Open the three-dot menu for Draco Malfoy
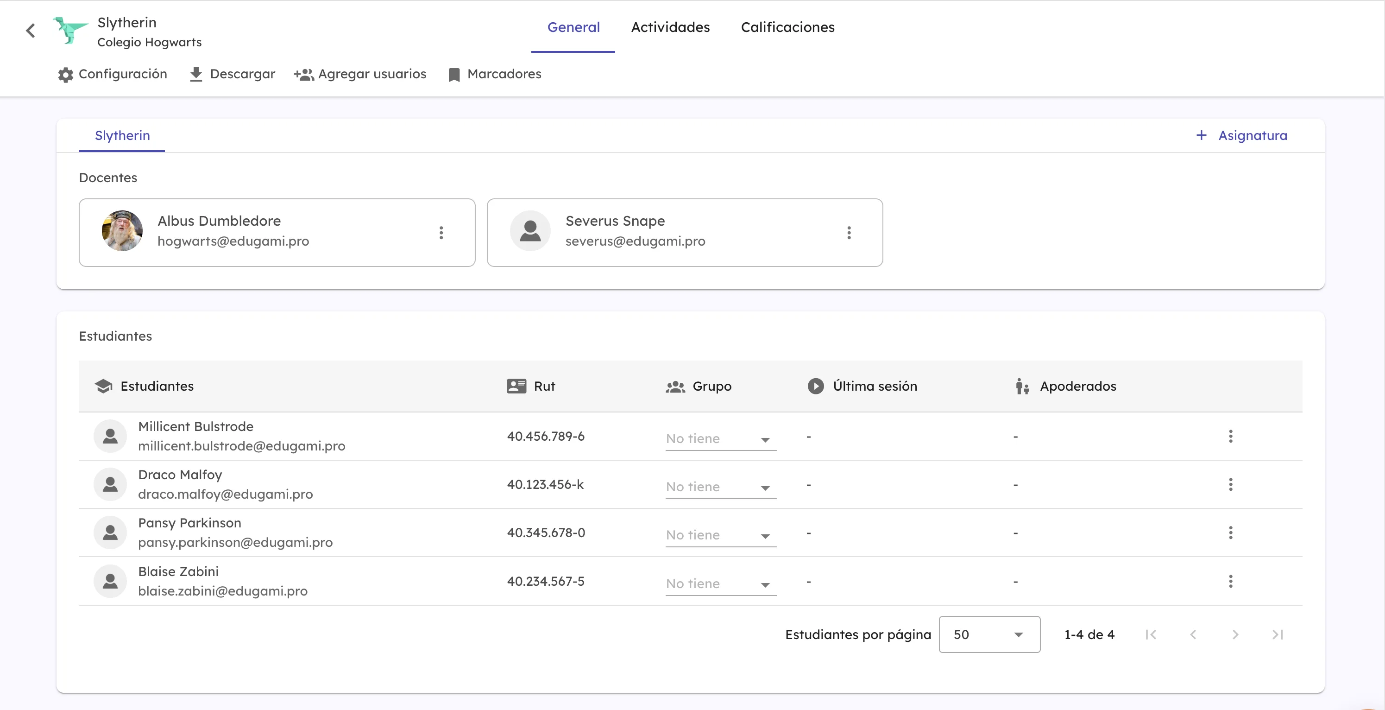 (x=1231, y=485)
